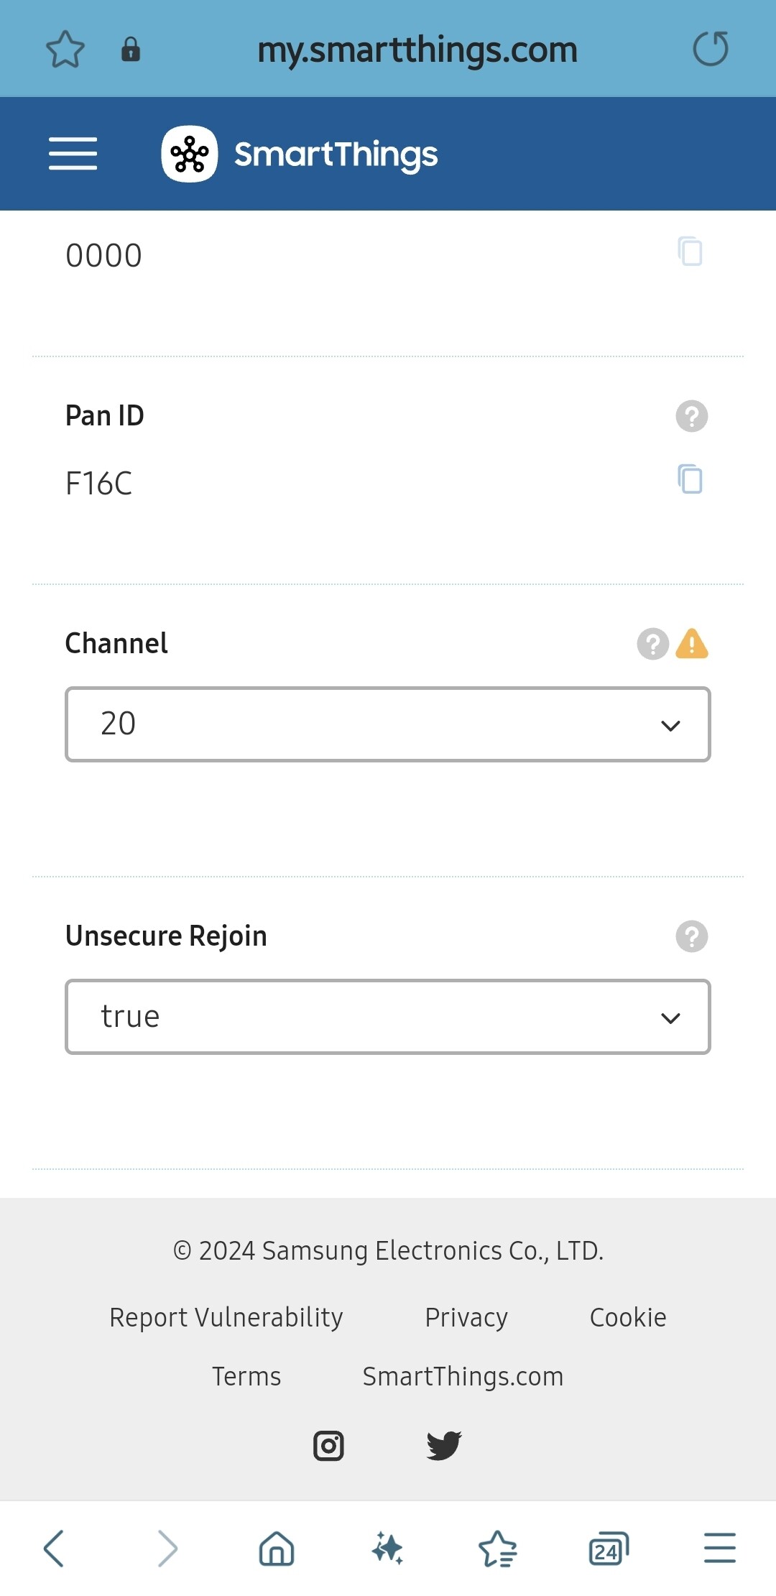The image size is (776, 1596).
Task: Tap the my.smartthings.com address bar
Action: [x=417, y=50]
